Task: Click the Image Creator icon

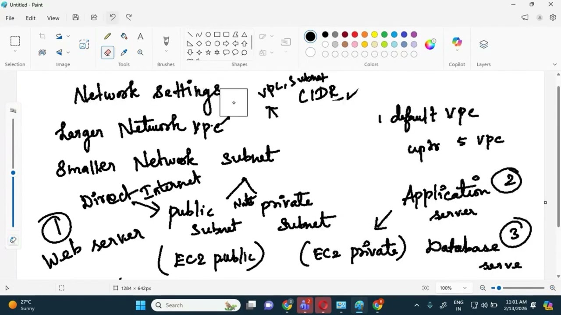Action: click(x=84, y=44)
